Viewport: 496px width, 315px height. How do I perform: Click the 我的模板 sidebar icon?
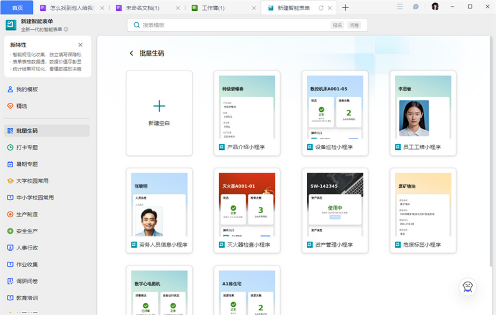tap(10, 89)
